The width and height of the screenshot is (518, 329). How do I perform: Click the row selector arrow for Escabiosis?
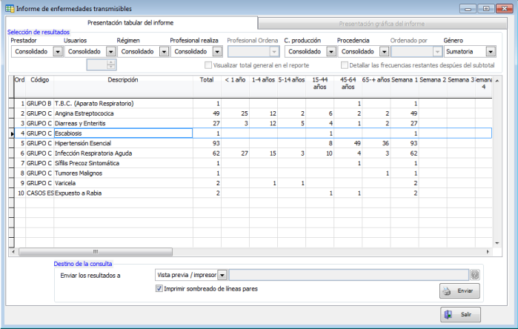click(x=12, y=133)
